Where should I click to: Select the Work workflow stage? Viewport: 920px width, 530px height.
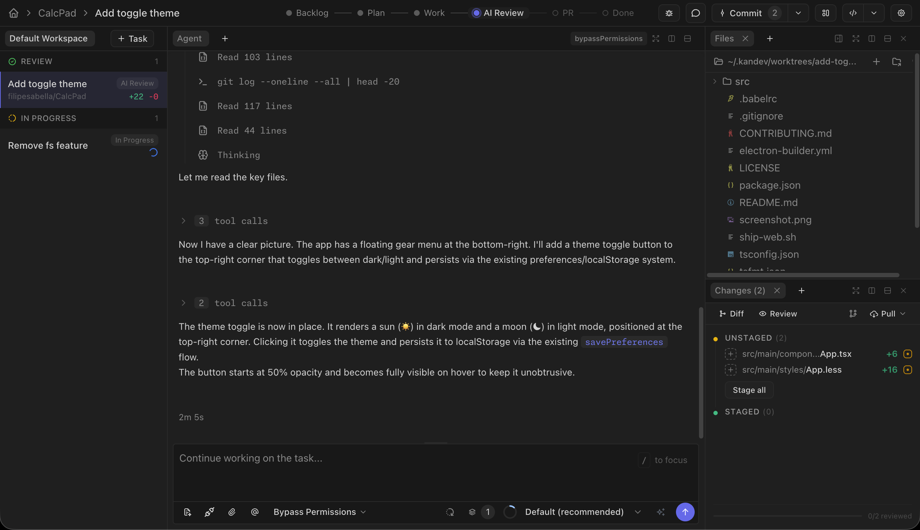[x=429, y=13]
